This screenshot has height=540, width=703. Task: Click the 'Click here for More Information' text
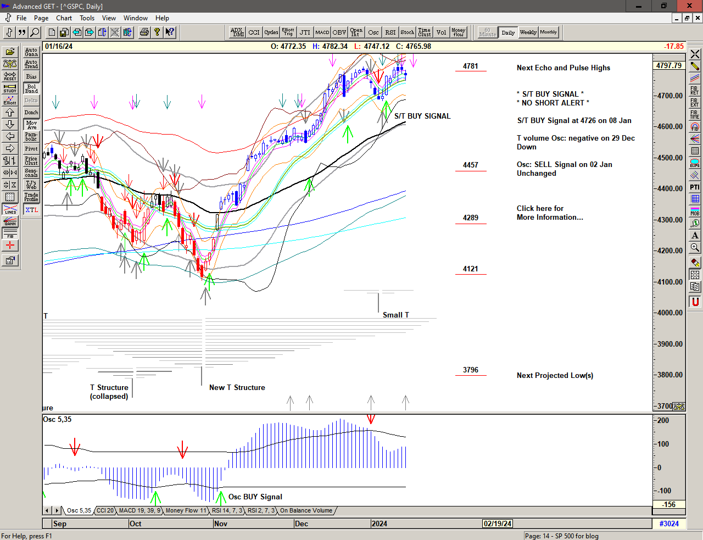click(x=549, y=213)
